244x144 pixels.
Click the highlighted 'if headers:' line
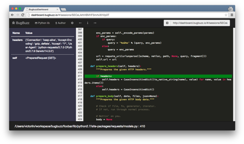[x=158, y=76]
